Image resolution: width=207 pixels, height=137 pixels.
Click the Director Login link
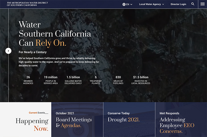[178, 4]
